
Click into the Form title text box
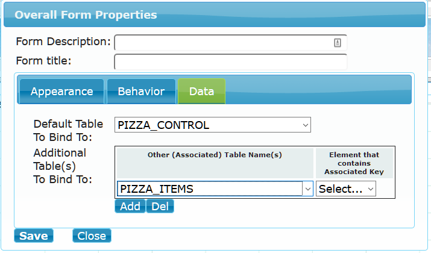click(230, 62)
